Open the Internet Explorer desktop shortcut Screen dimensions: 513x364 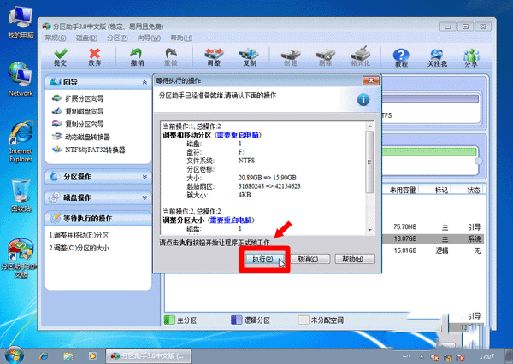[x=21, y=142]
